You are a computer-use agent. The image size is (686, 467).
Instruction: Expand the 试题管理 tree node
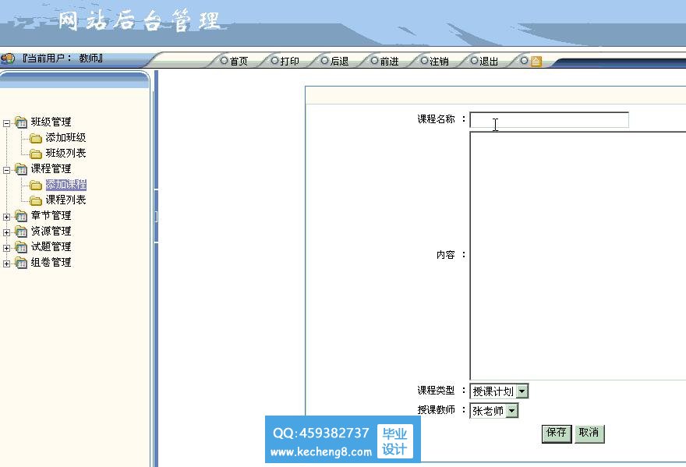click(x=6, y=248)
